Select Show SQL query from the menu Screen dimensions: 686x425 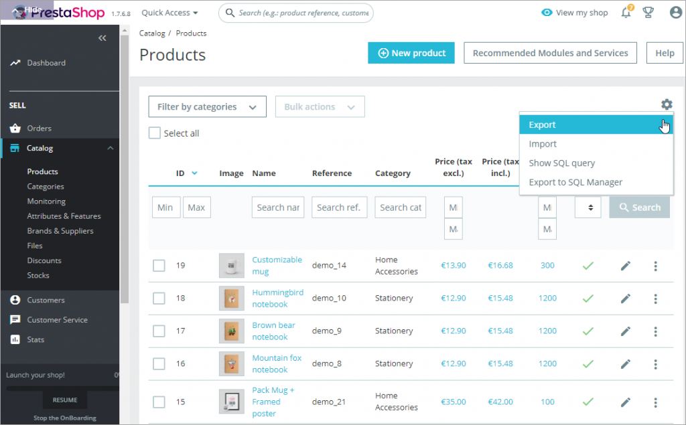tap(562, 163)
